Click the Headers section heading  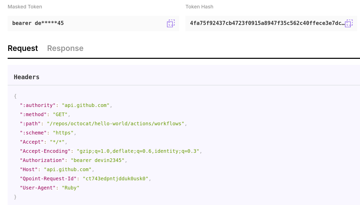27,77
